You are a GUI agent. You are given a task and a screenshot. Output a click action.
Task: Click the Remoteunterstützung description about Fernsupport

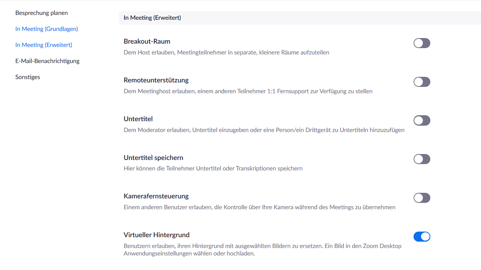tap(248, 91)
